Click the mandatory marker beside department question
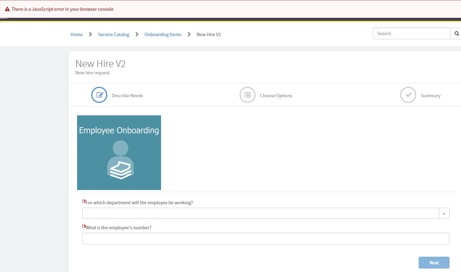Viewport: 461px width, 272px height. [x=84, y=201]
